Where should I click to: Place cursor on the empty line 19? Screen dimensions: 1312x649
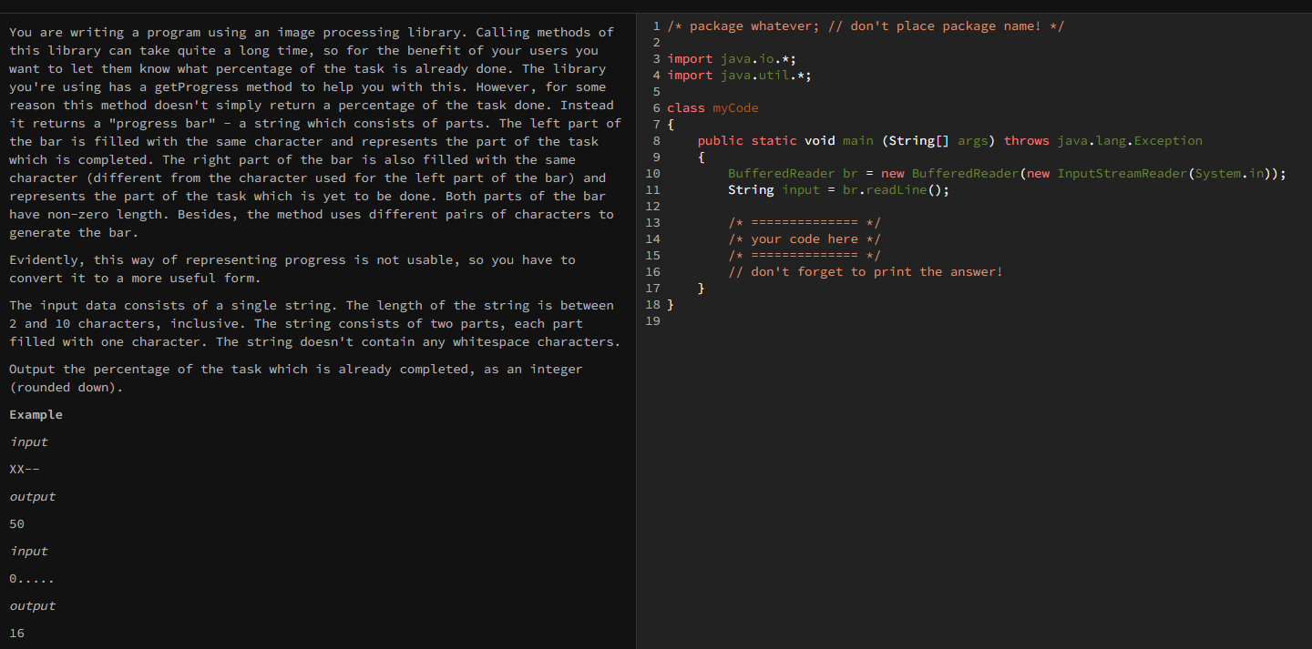pyautogui.click(x=692, y=320)
